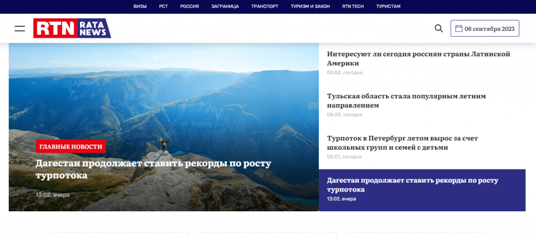Click the 08:28, сегодня timestamp
The image size is (536, 238).
344,115
